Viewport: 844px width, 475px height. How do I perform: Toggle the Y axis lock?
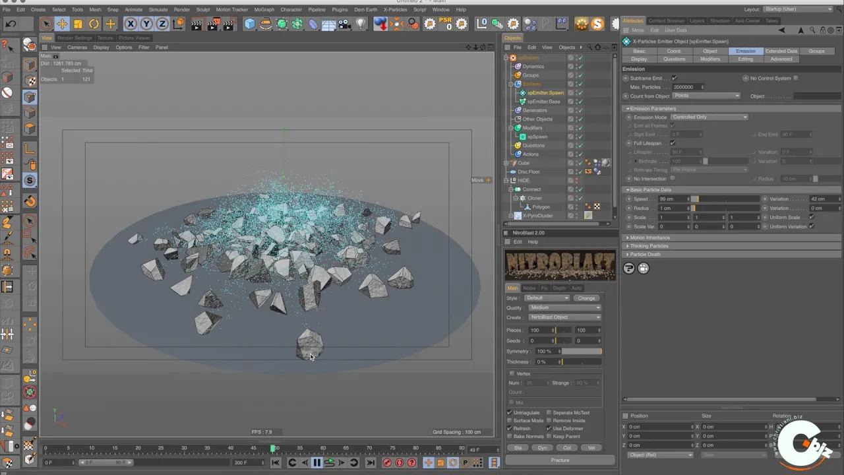tap(146, 24)
